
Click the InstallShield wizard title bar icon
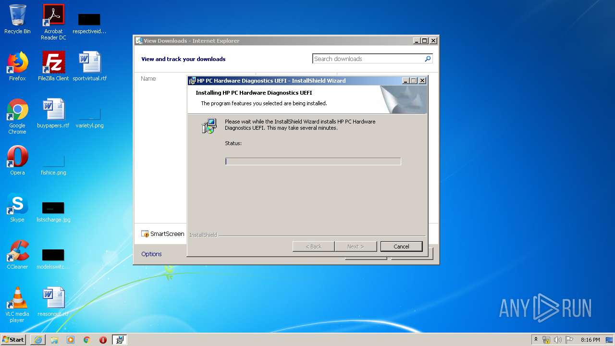coord(192,81)
